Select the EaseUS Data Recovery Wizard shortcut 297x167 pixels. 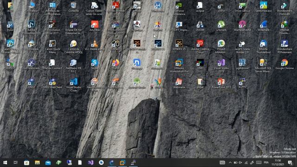10,47
